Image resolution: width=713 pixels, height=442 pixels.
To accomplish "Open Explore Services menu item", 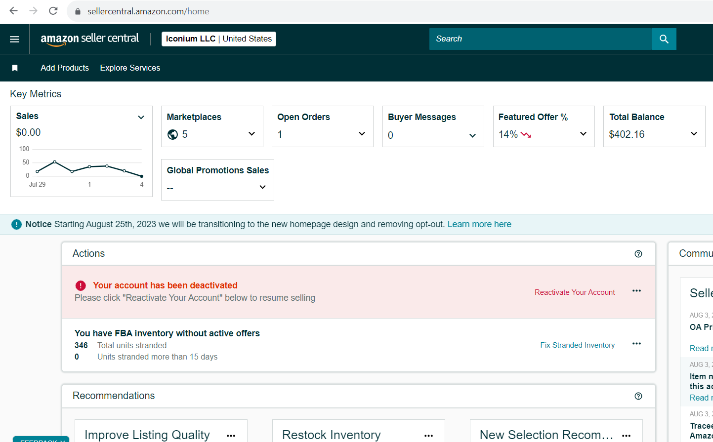I will (x=130, y=68).
